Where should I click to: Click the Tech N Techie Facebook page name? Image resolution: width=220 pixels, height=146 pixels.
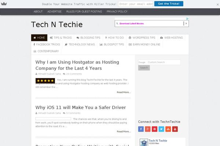pos(158,141)
